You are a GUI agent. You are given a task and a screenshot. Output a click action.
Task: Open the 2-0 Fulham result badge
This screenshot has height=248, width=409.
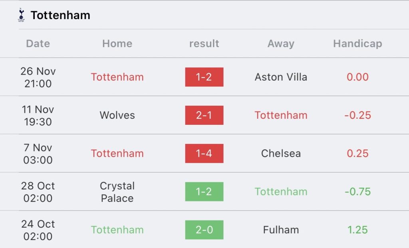click(x=204, y=230)
